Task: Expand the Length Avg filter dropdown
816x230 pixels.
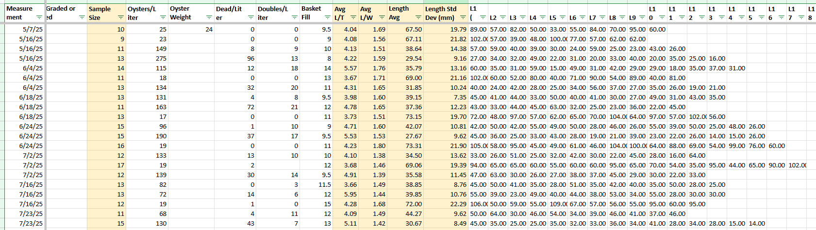Action: click(x=418, y=17)
